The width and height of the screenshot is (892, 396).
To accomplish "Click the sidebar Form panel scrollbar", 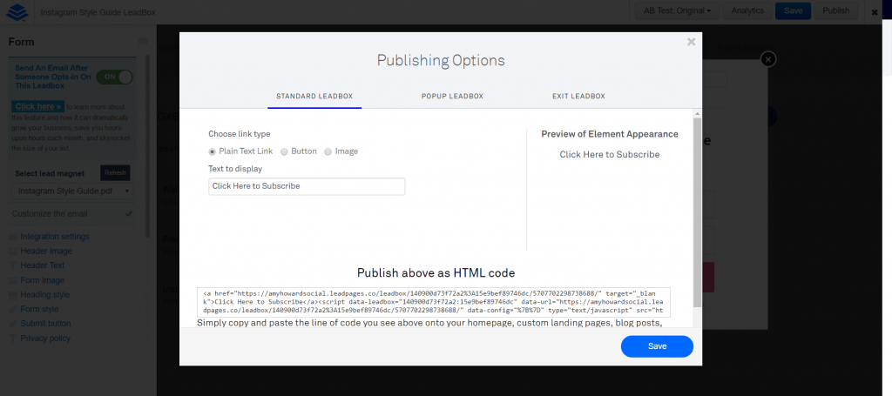I will (149, 144).
